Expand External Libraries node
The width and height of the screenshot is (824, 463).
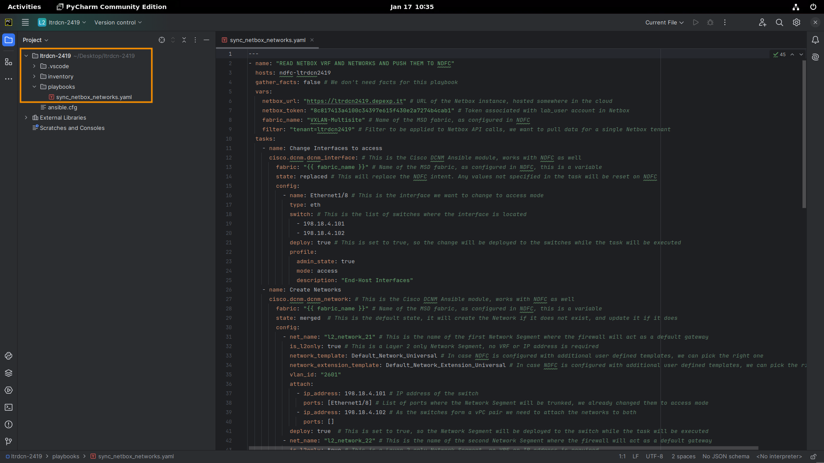[x=26, y=117]
